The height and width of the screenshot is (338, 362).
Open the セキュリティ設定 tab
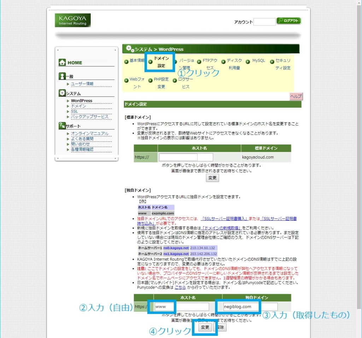(x=283, y=64)
